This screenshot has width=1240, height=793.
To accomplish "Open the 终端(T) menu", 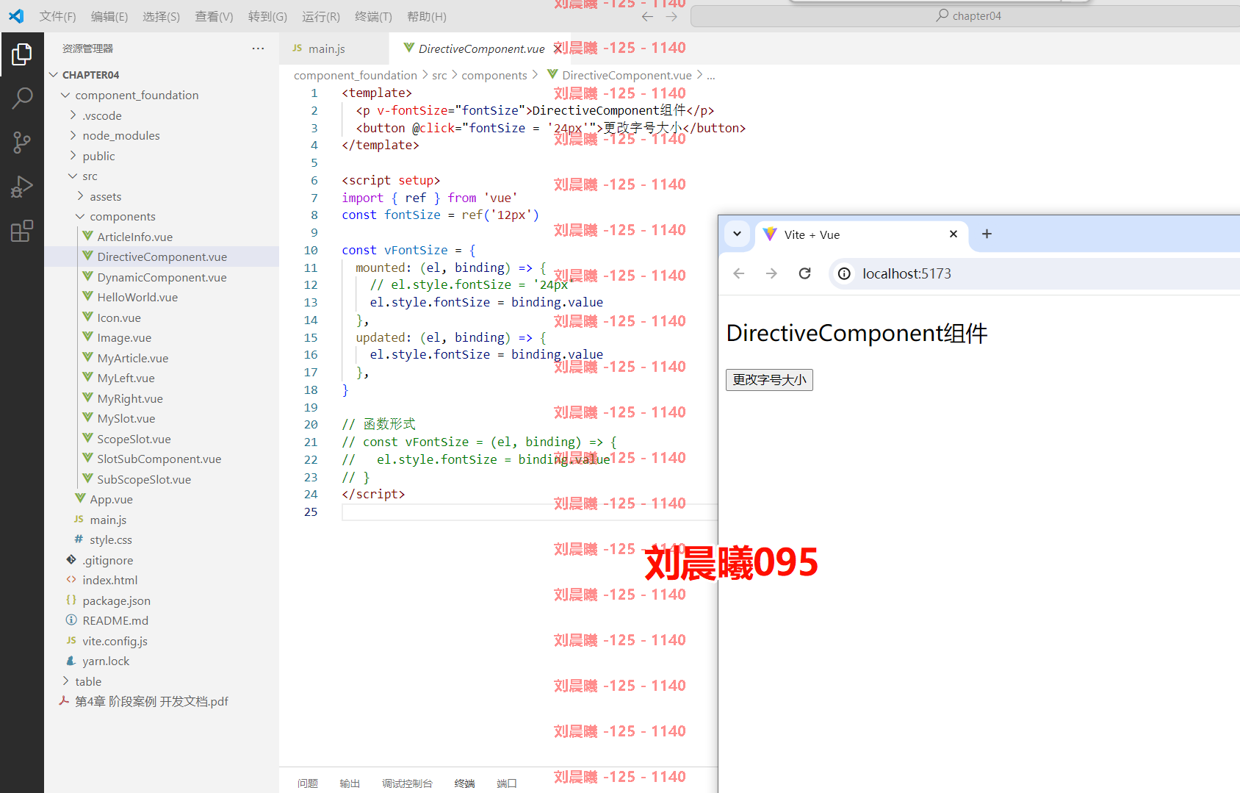I will pyautogui.click(x=373, y=16).
